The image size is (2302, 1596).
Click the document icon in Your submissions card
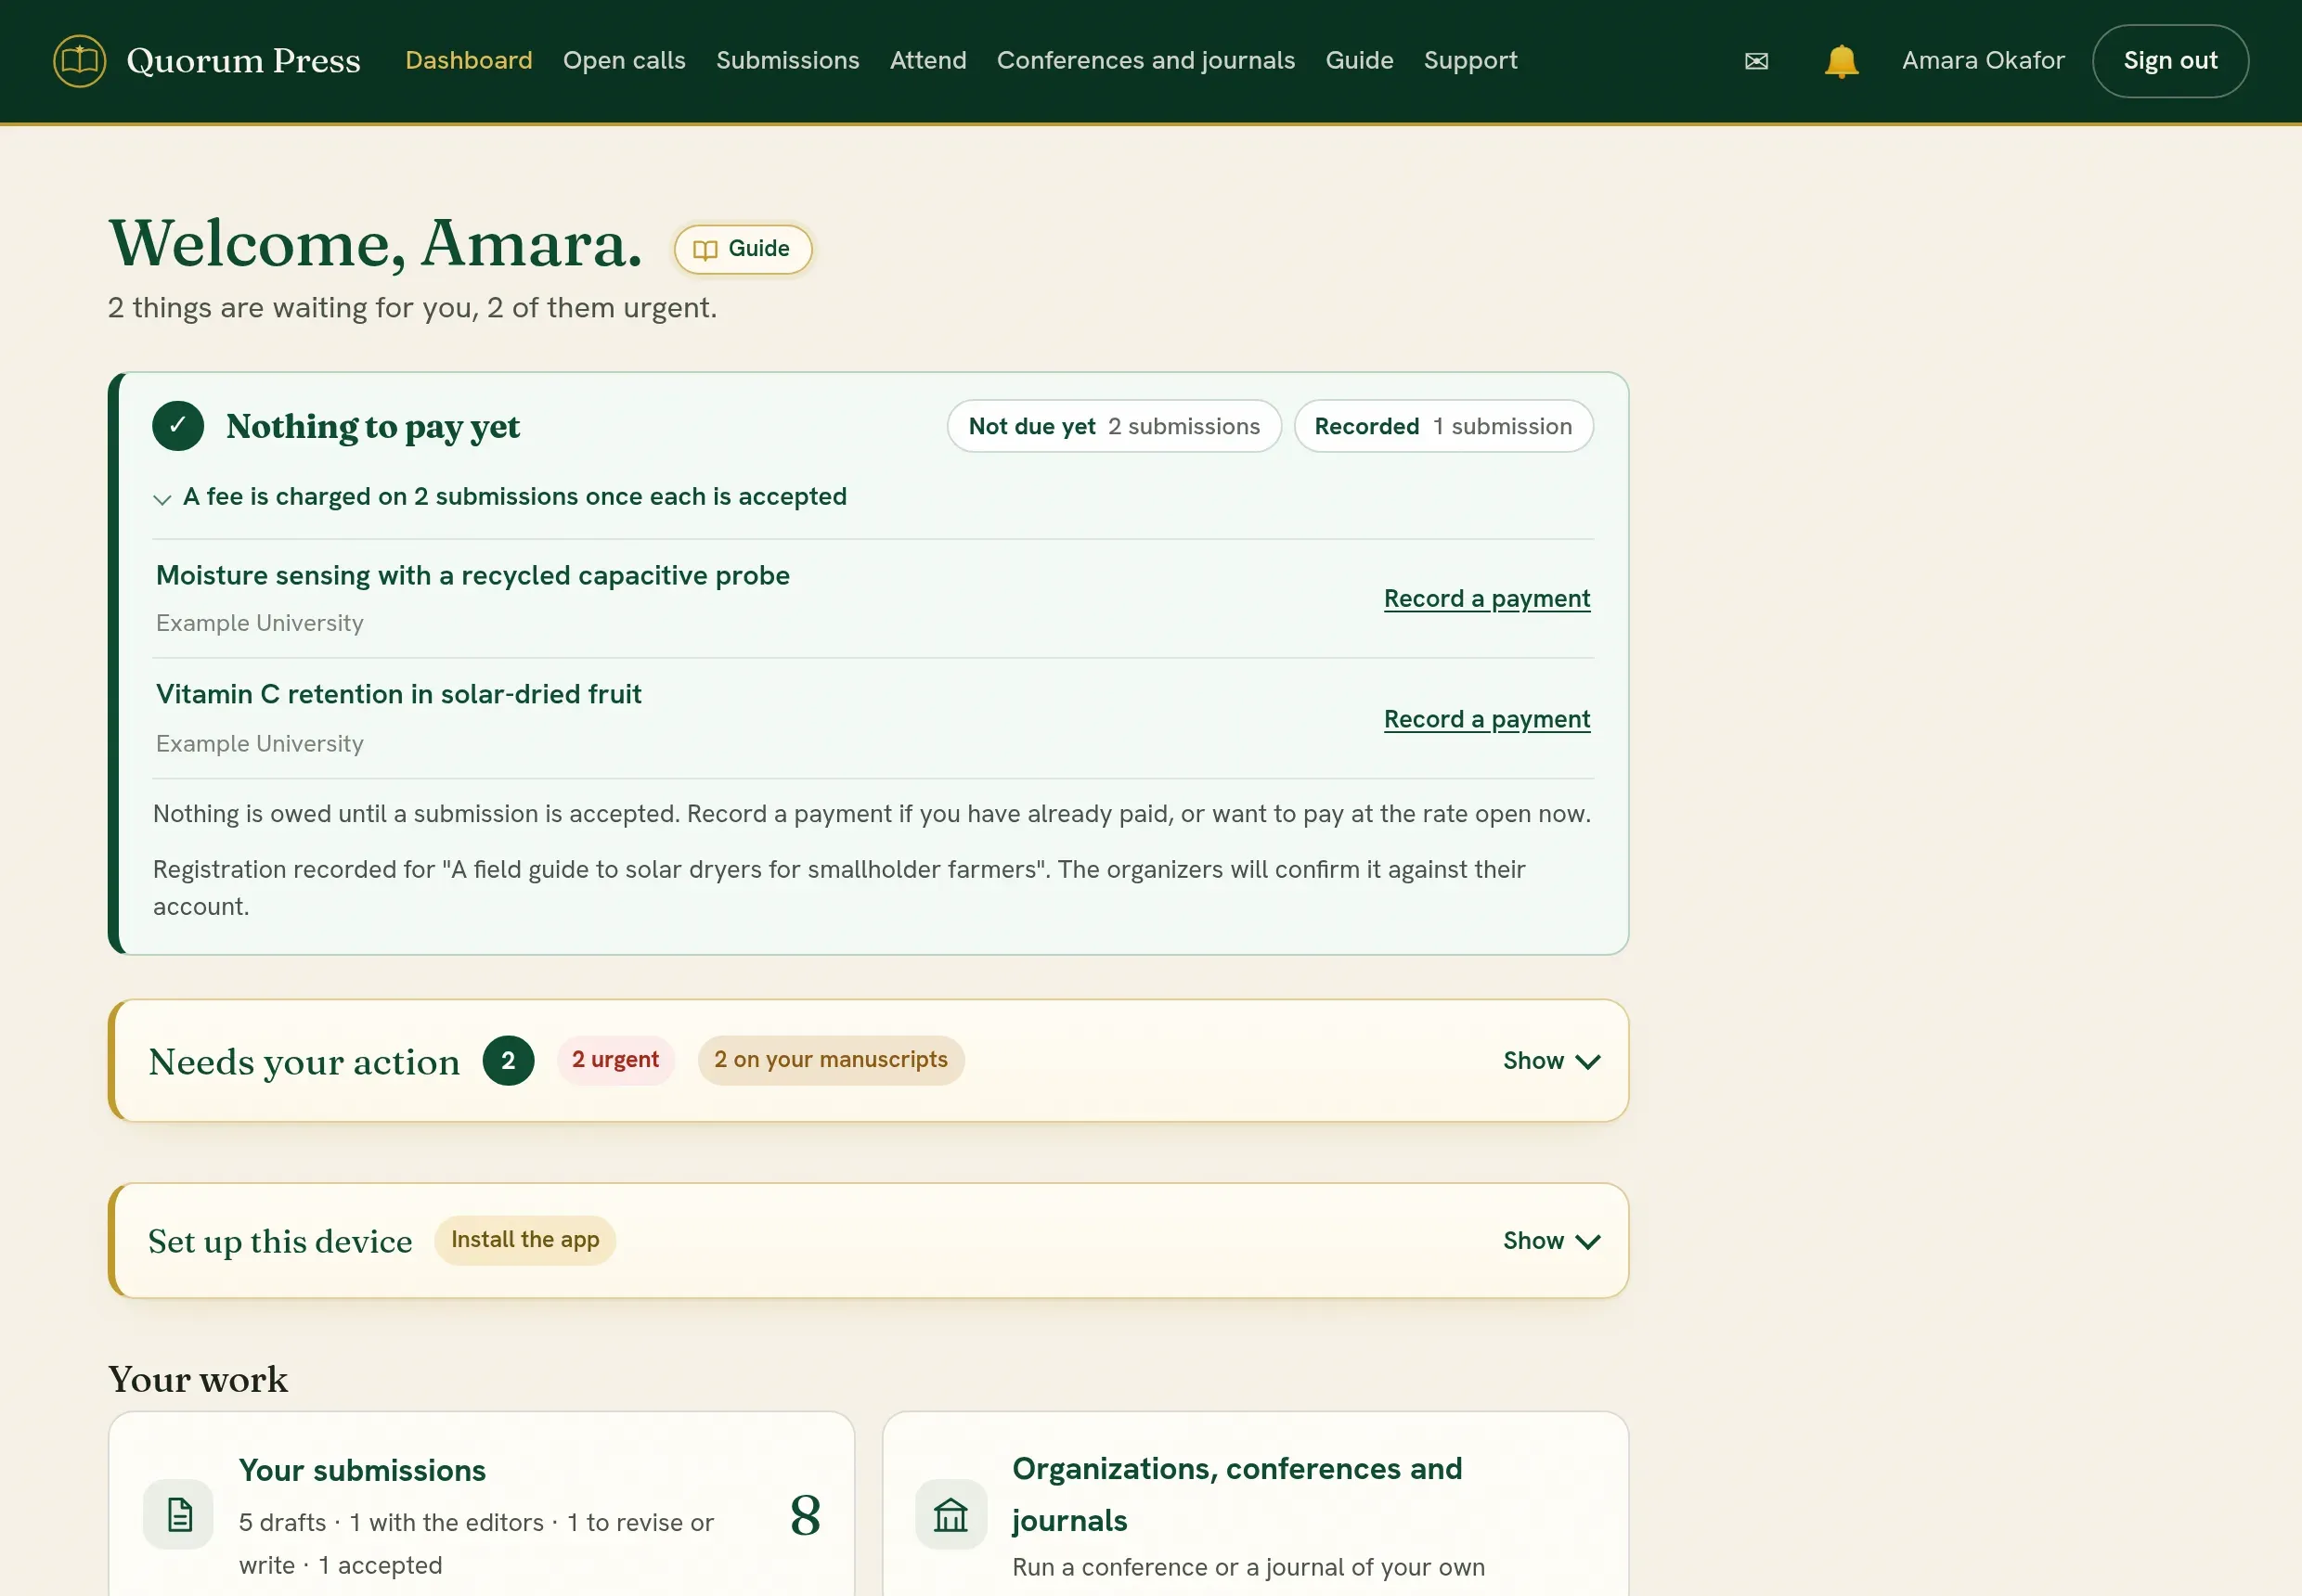(179, 1514)
